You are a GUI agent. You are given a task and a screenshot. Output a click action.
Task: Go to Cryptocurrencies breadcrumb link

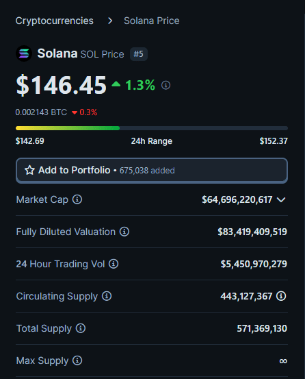coord(55,21)
